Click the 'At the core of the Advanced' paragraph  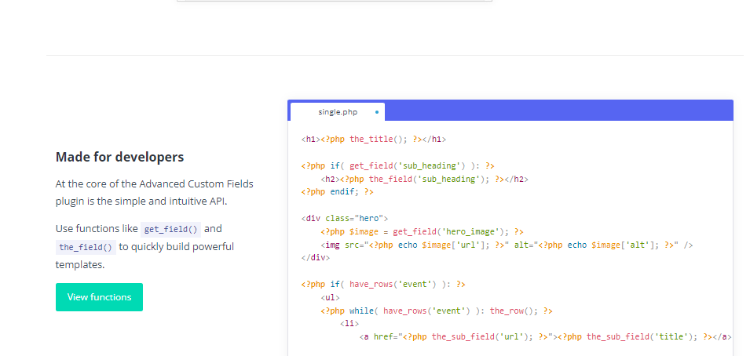pyautogui.click(x=155, y=193)
